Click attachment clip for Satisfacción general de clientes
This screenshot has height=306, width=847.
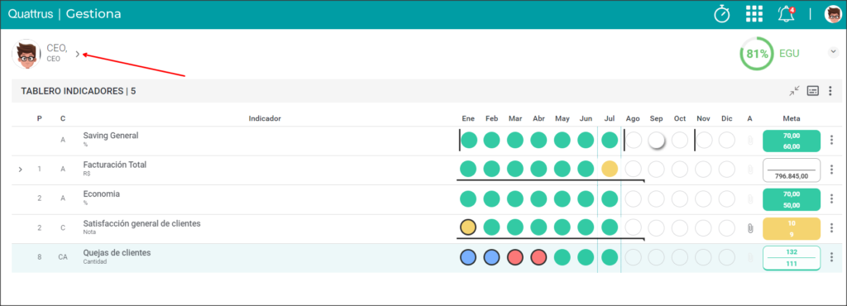click(749, 228)
